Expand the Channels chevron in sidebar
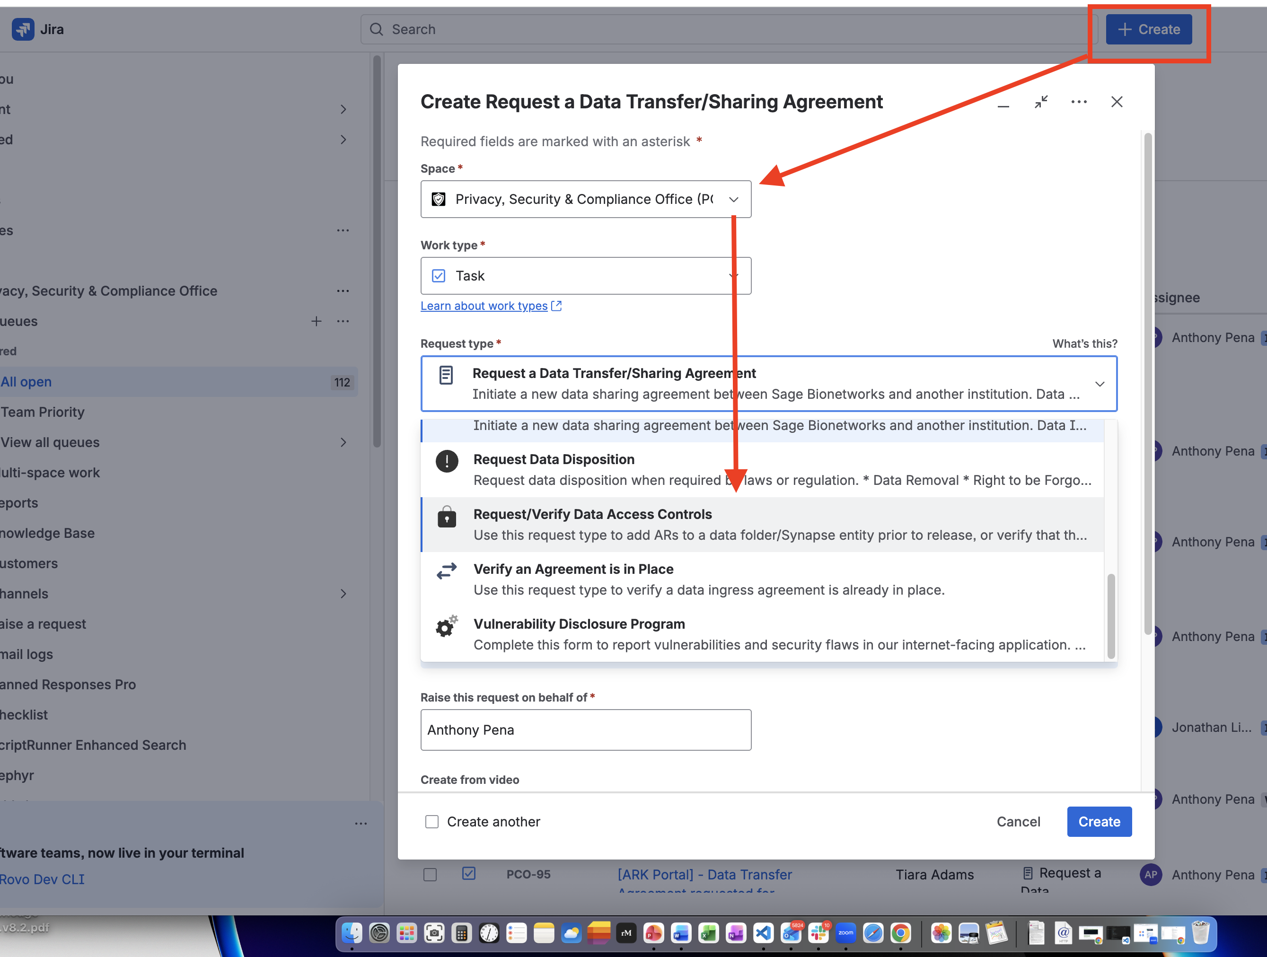This screenshot has height=957, width=1267. (343, 594)
